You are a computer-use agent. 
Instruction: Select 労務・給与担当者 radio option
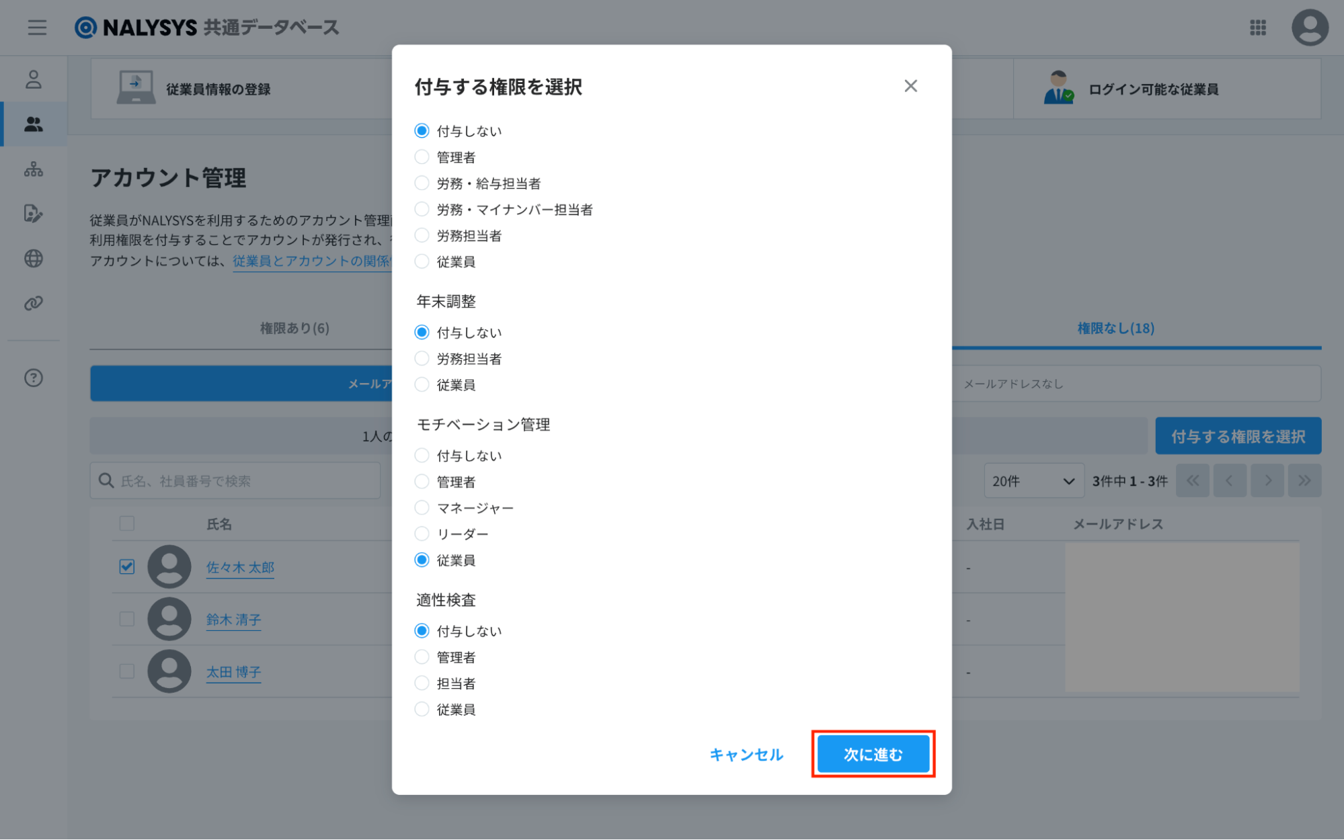422,183
